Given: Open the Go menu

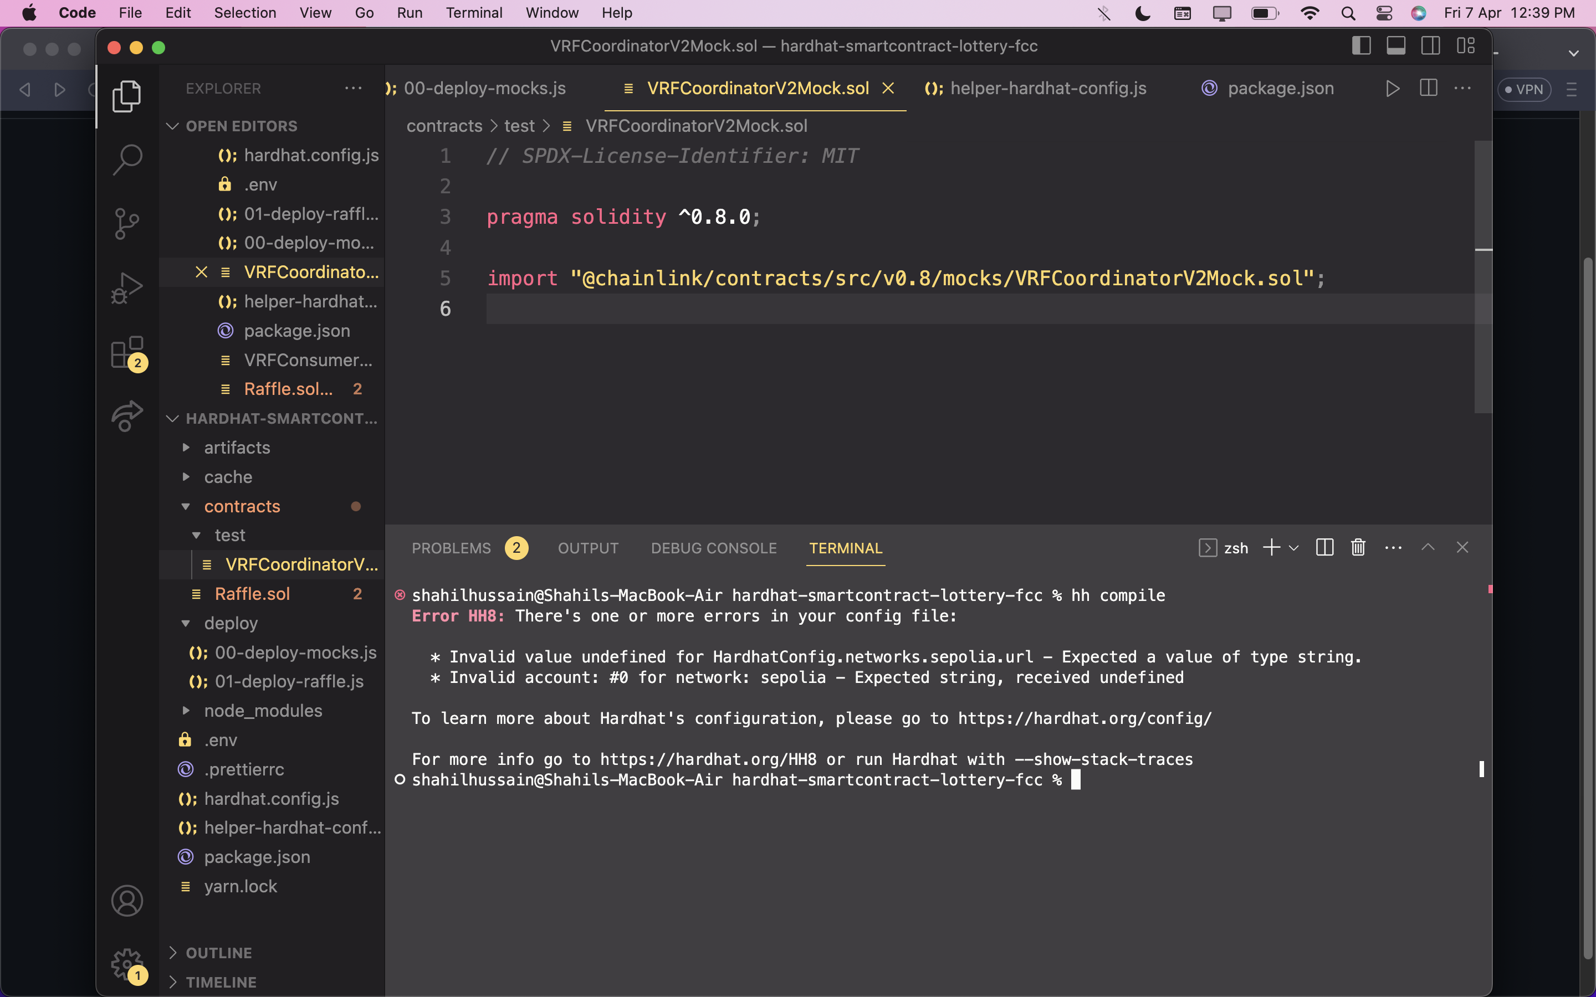Looking at the screenshot, I should coord(364,13).
